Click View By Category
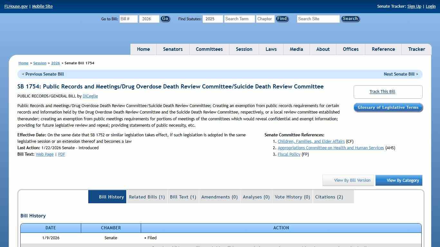Screen dimensions: 440x247 (x=399, y=180)
